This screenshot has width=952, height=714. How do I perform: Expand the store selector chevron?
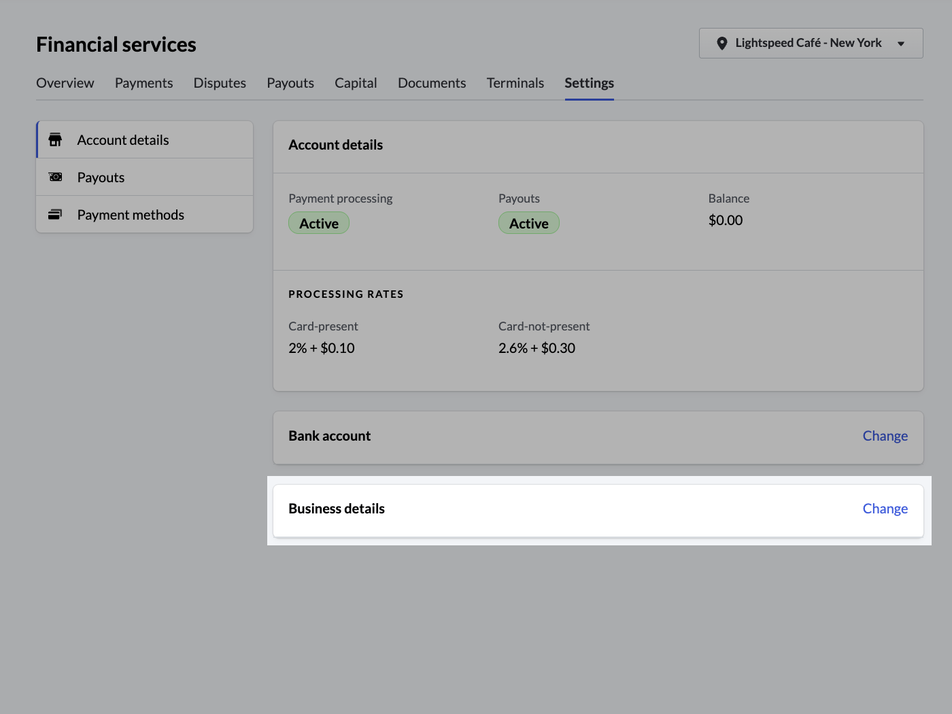pyautogui.click(x=902, y=43)
